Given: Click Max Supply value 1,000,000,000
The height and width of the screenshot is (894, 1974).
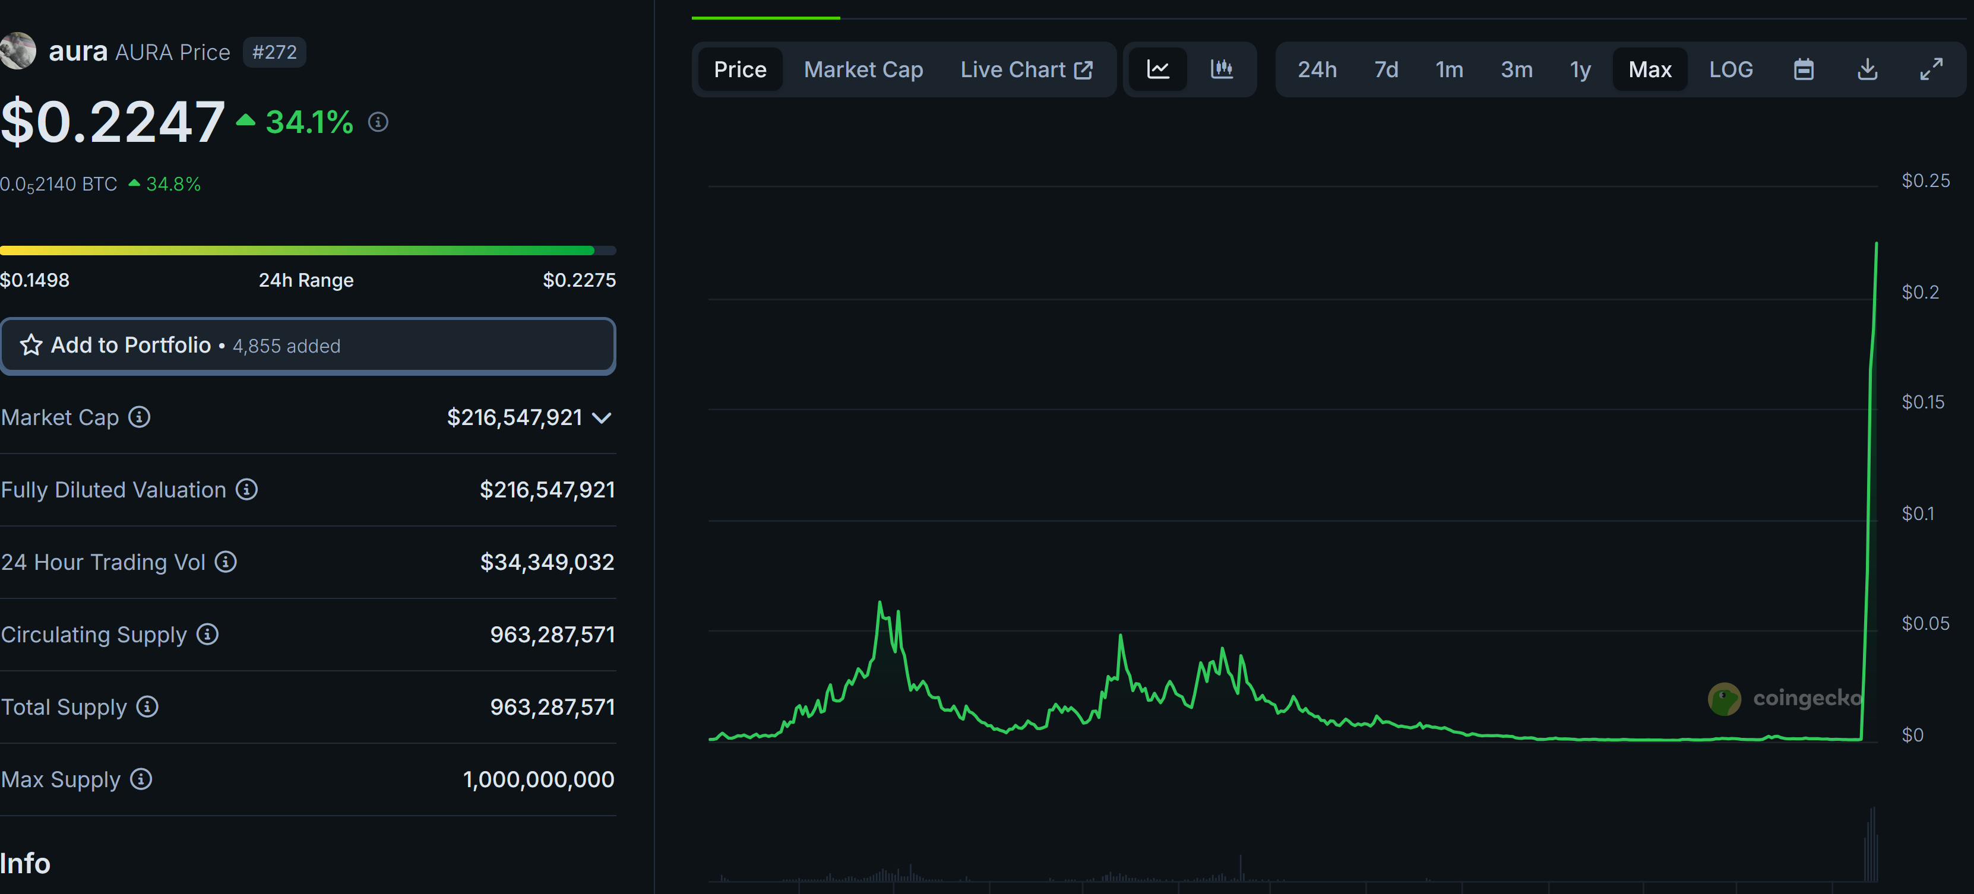Looking at the screenshot, I should pos(539,780).
